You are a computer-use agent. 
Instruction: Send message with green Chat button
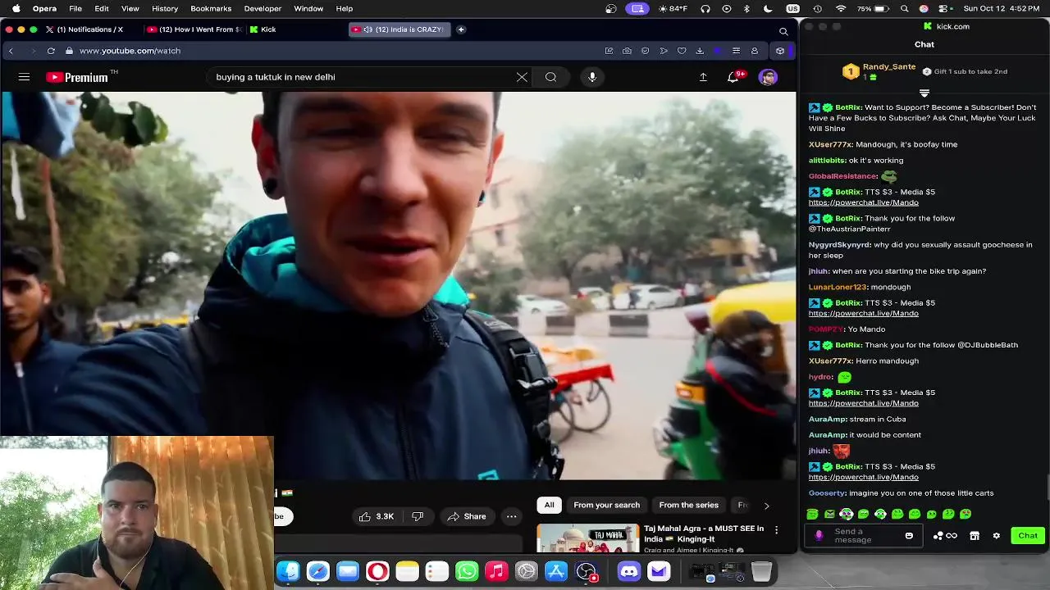tap(1028, 536)
